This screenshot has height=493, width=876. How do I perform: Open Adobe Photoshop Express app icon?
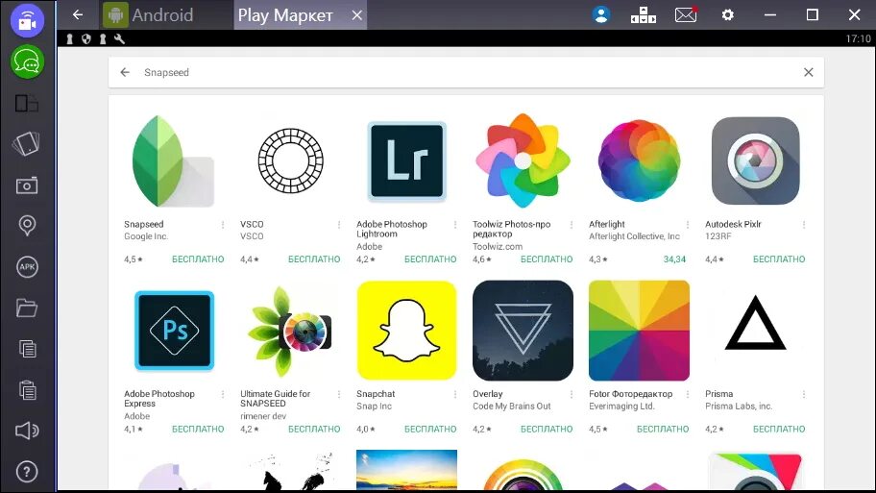pyautogui.click(x=174, y=331)
